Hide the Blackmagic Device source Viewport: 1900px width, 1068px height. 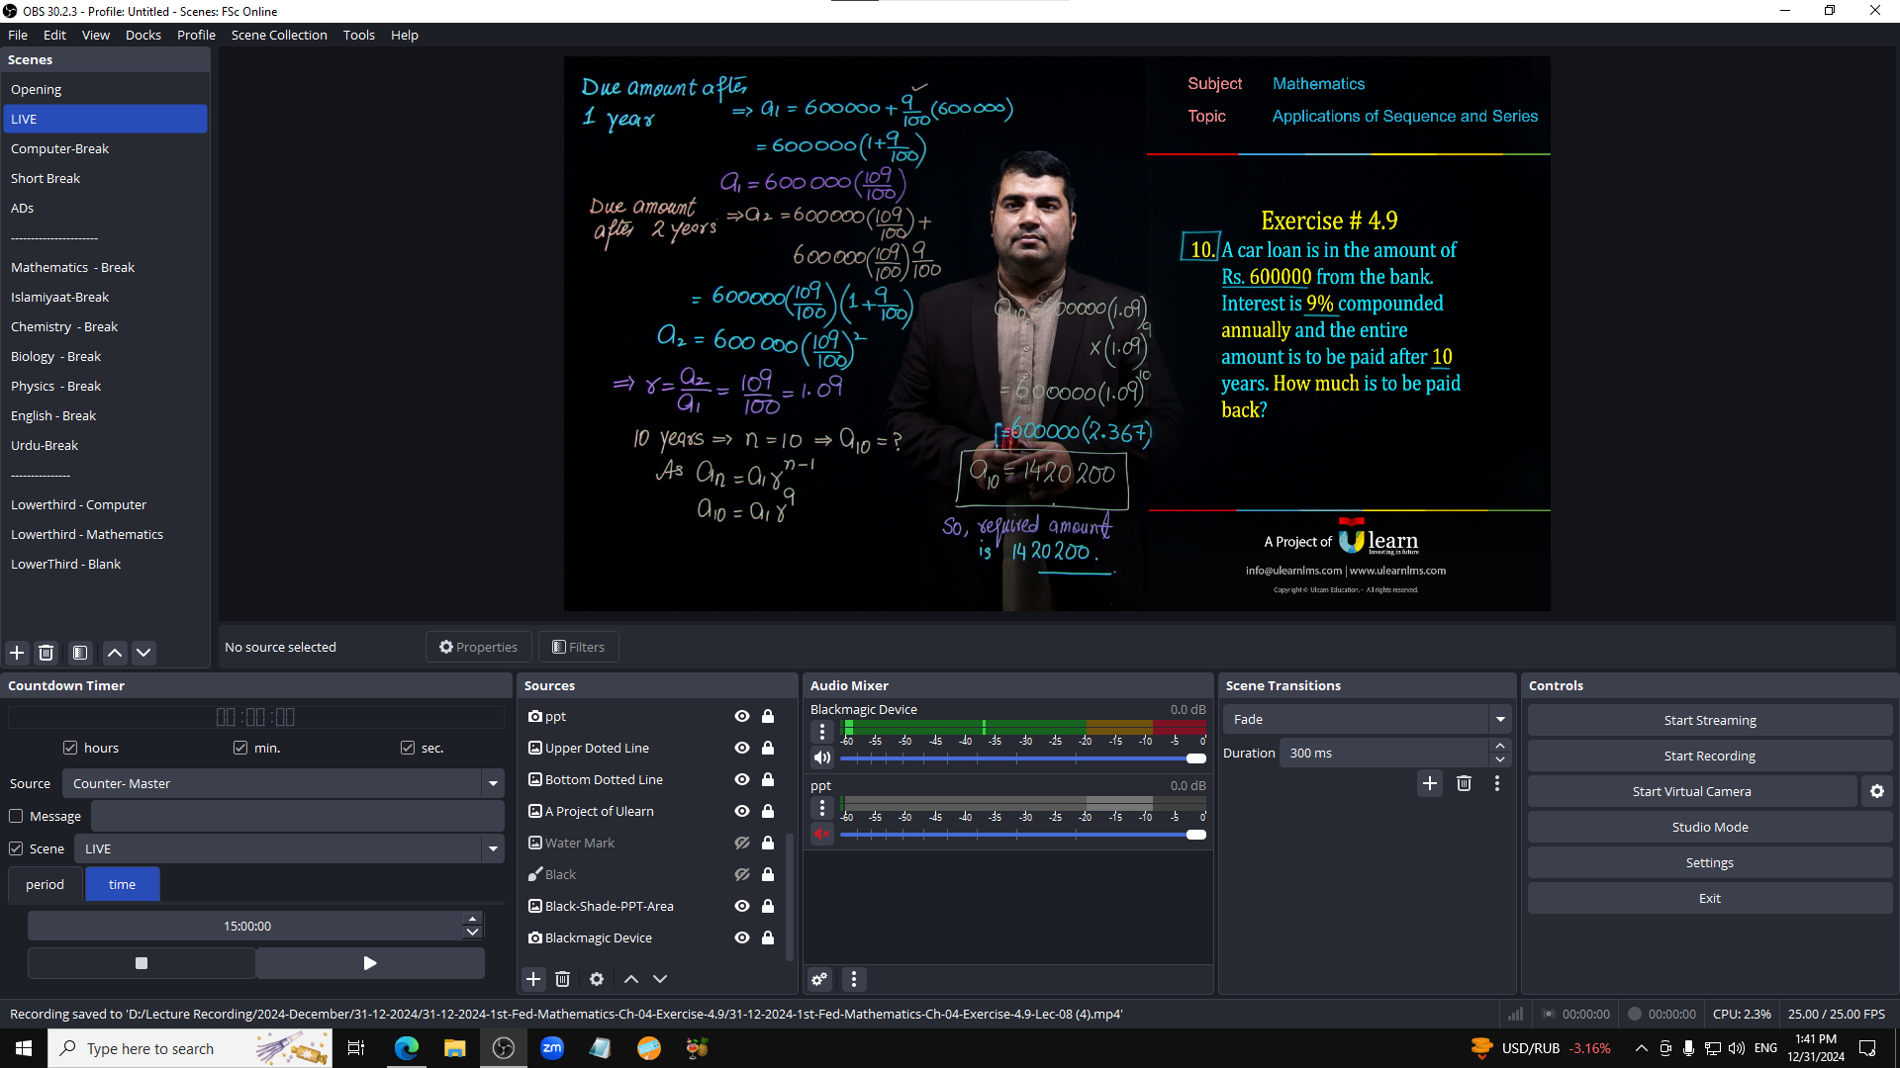click(741, 937)
